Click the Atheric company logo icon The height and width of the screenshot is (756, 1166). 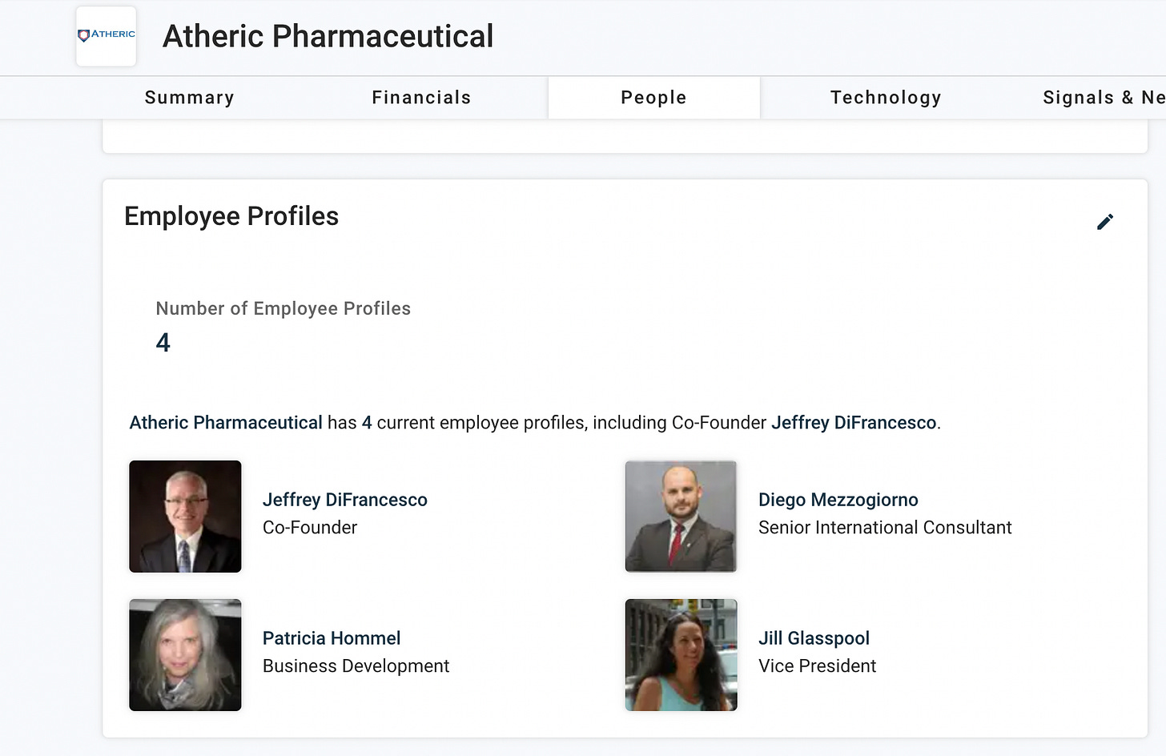pos(106,36)
